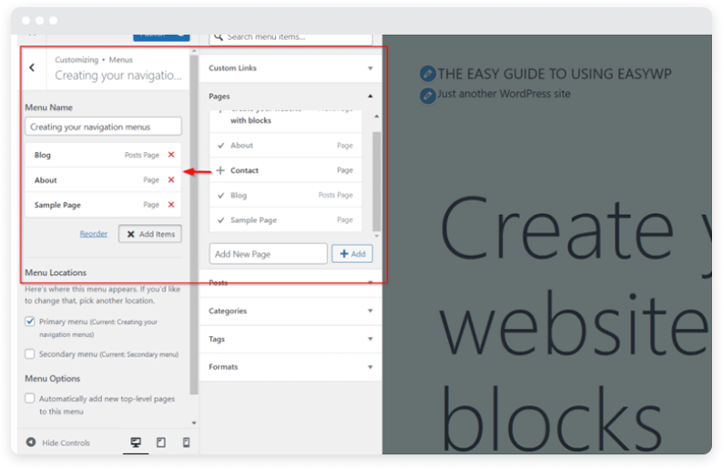Expand the Formats section
Image resolution: width=723 pixels, height=469 pixels.
pyautogui.click(x=290, y=367)
